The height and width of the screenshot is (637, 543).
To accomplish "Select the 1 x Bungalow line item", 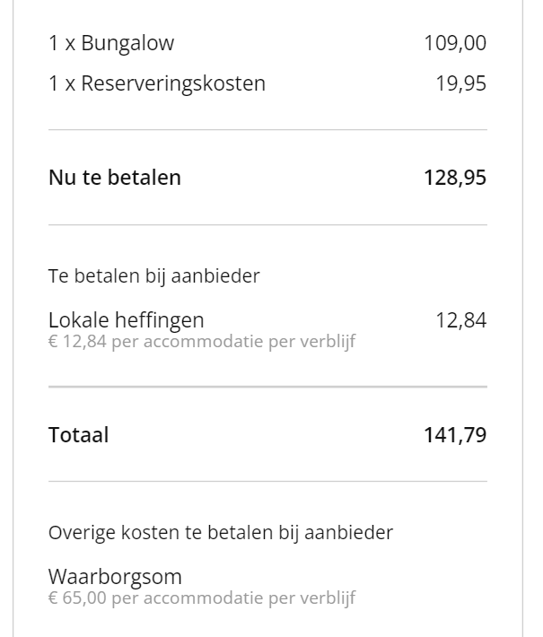I will 111,43.
